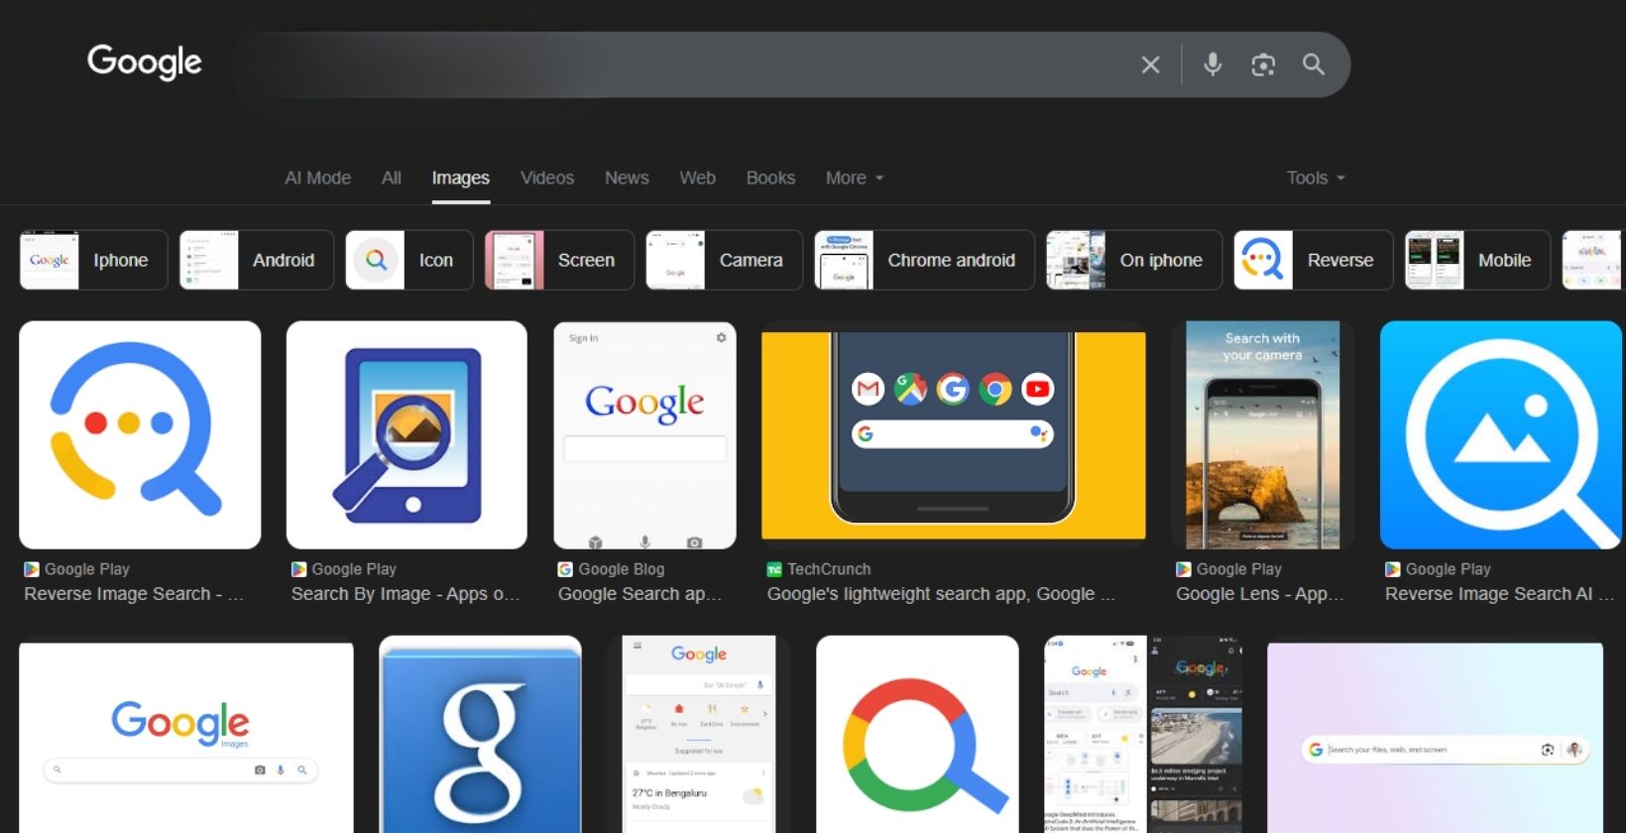Click the 'Reverse Image Search AI ...' title link
1626x833 pixels.
click(1499, 594)
